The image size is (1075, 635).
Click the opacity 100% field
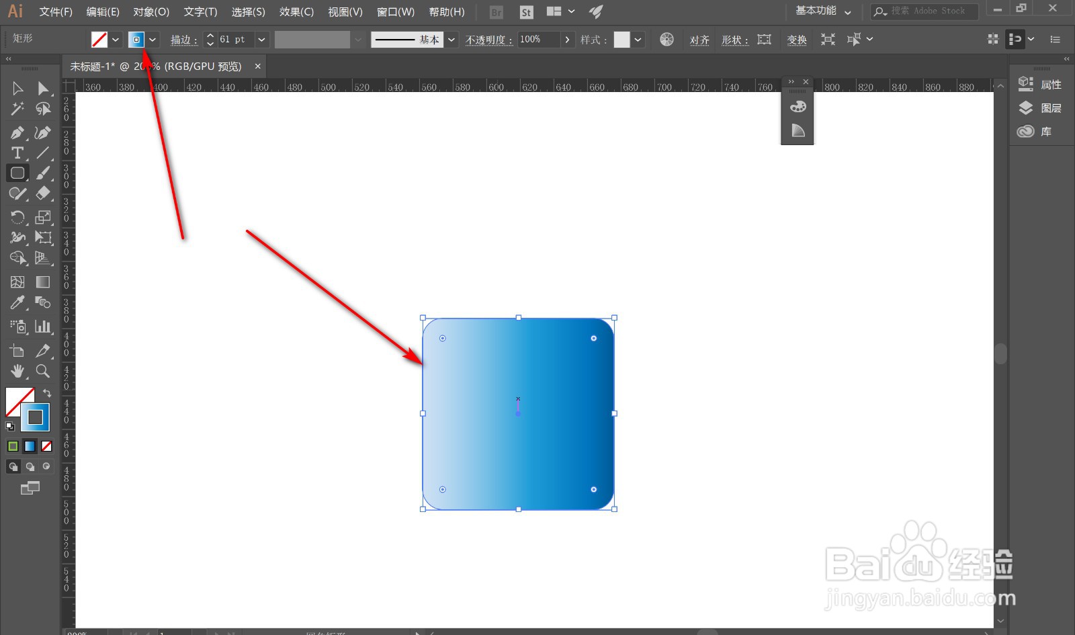pyautogui.click(x=539, y=40)
